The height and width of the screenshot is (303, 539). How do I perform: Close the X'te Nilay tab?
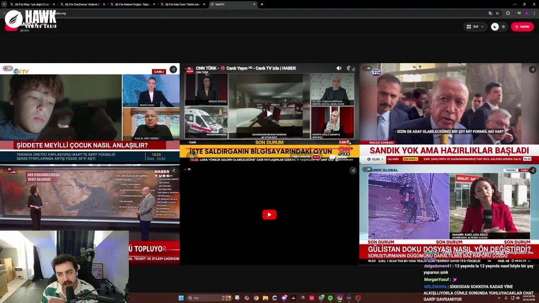[x=53, y=4]
